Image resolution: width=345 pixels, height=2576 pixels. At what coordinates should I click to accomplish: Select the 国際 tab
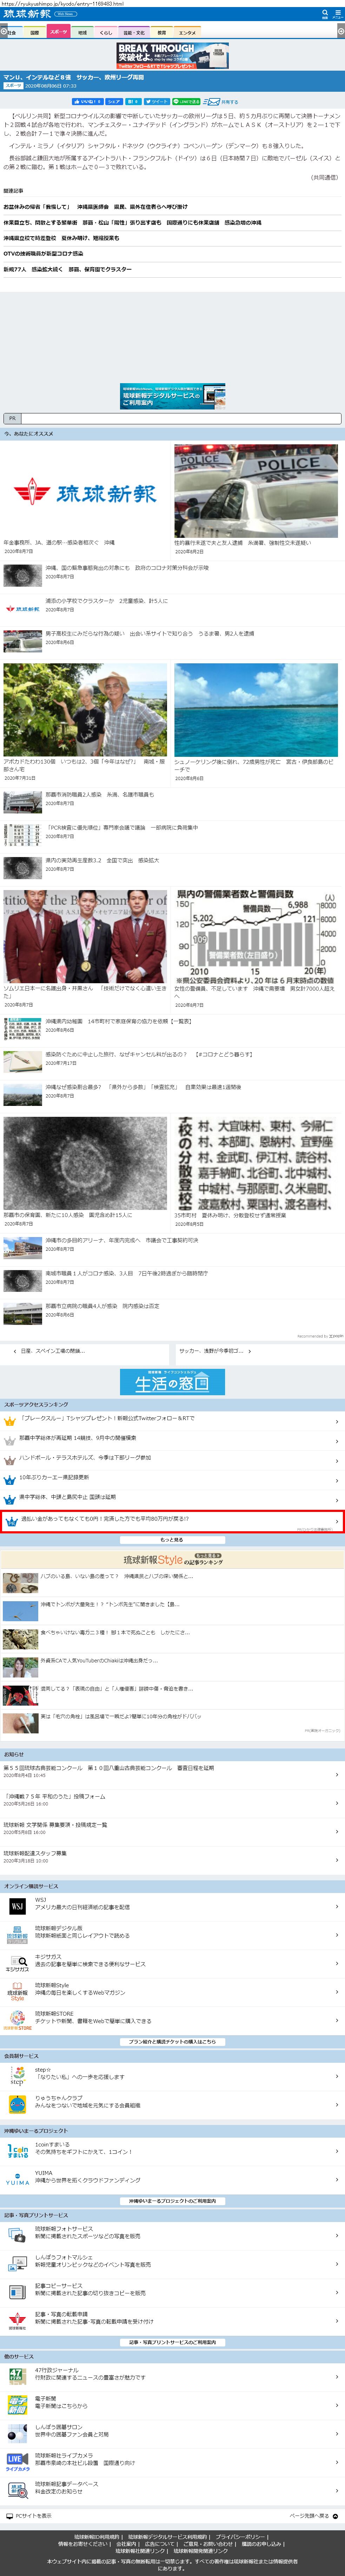35,32
